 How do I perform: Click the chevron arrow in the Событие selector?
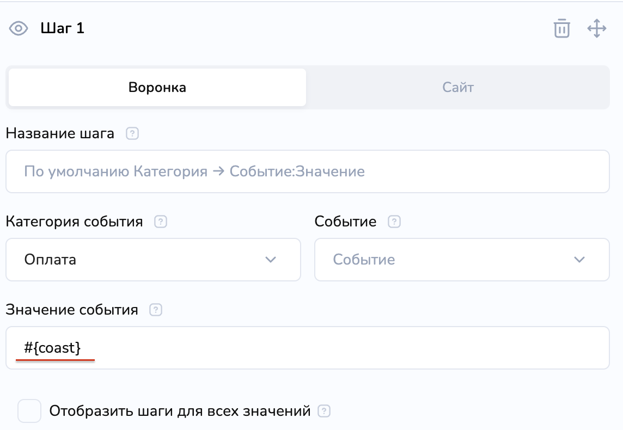(579, 260)
